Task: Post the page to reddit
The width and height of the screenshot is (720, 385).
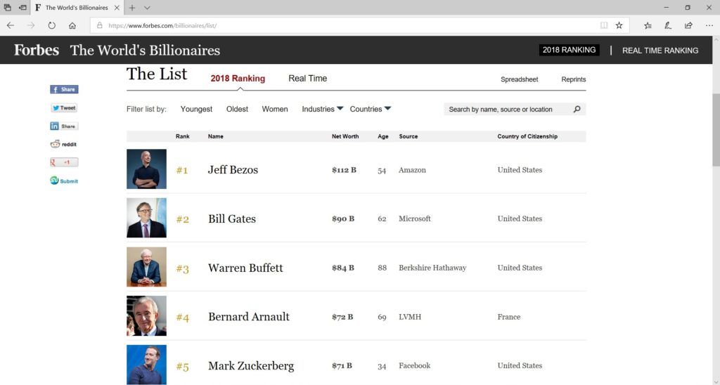Action: (x=64, y=144)
